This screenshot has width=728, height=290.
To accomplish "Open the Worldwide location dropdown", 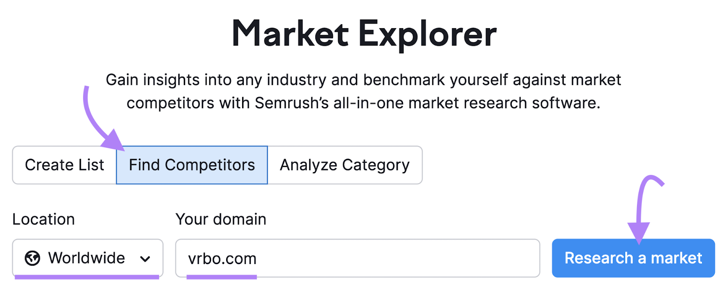I will (x=87, y=258).
